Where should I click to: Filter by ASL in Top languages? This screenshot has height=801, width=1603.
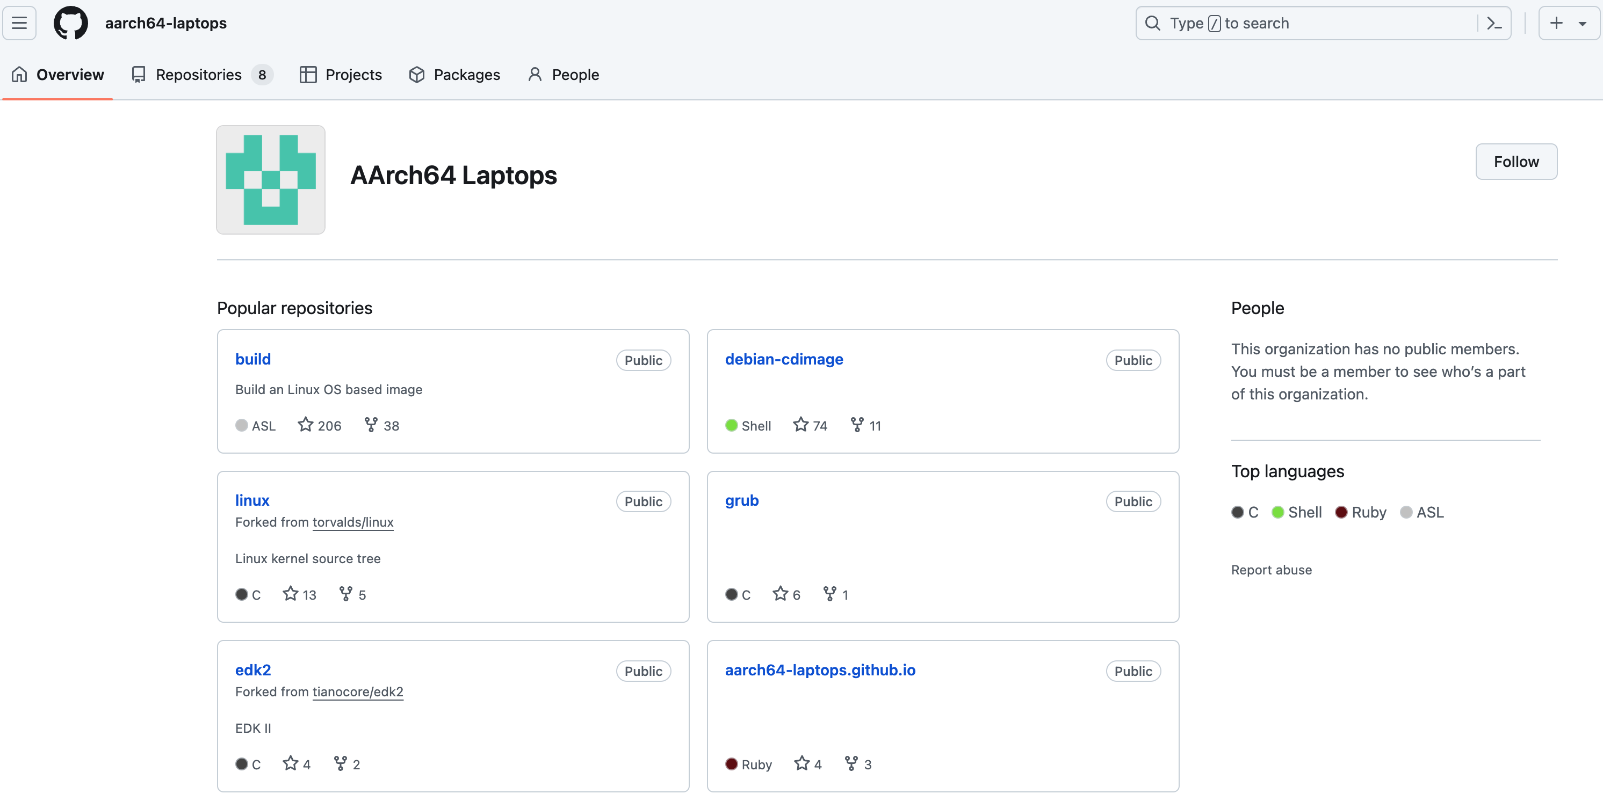(1421, 512)
